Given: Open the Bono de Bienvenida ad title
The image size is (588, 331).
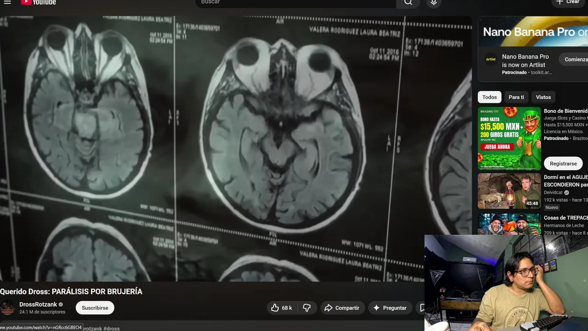Looking at the screenshot, I should (566, 111).
